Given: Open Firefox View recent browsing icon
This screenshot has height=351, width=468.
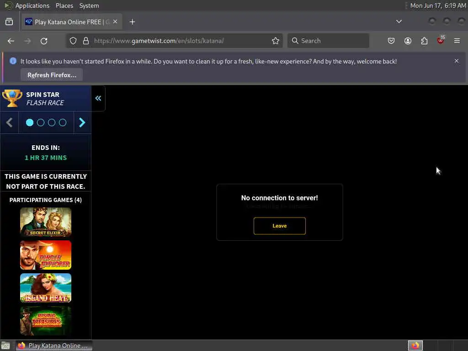Looking at the screenshot, I should click(9, 22).
